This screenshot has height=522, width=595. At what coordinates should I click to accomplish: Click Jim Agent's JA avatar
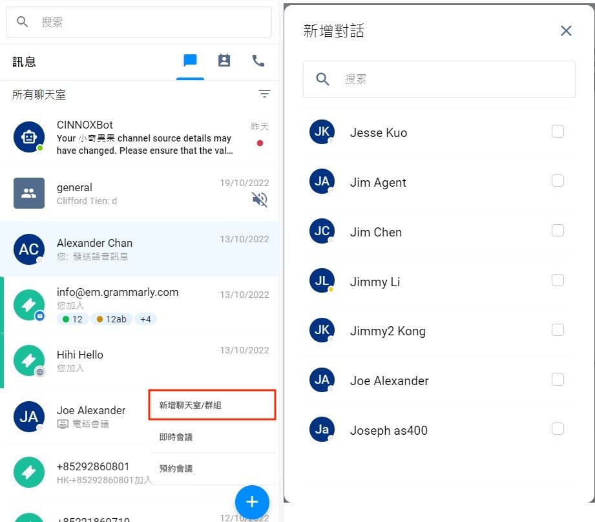322,181
